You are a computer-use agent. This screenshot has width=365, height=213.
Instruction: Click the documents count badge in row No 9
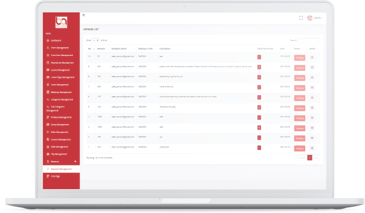(x=259, y=67)
